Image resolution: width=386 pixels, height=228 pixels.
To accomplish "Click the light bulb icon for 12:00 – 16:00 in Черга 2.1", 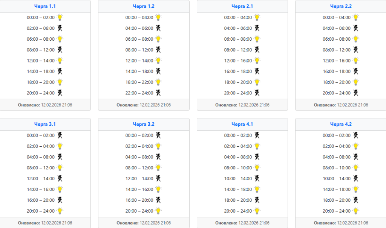I will pos(257,61).
